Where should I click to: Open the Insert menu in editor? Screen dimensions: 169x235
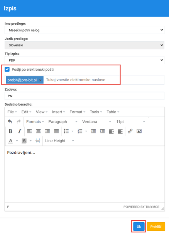point(58,112)
